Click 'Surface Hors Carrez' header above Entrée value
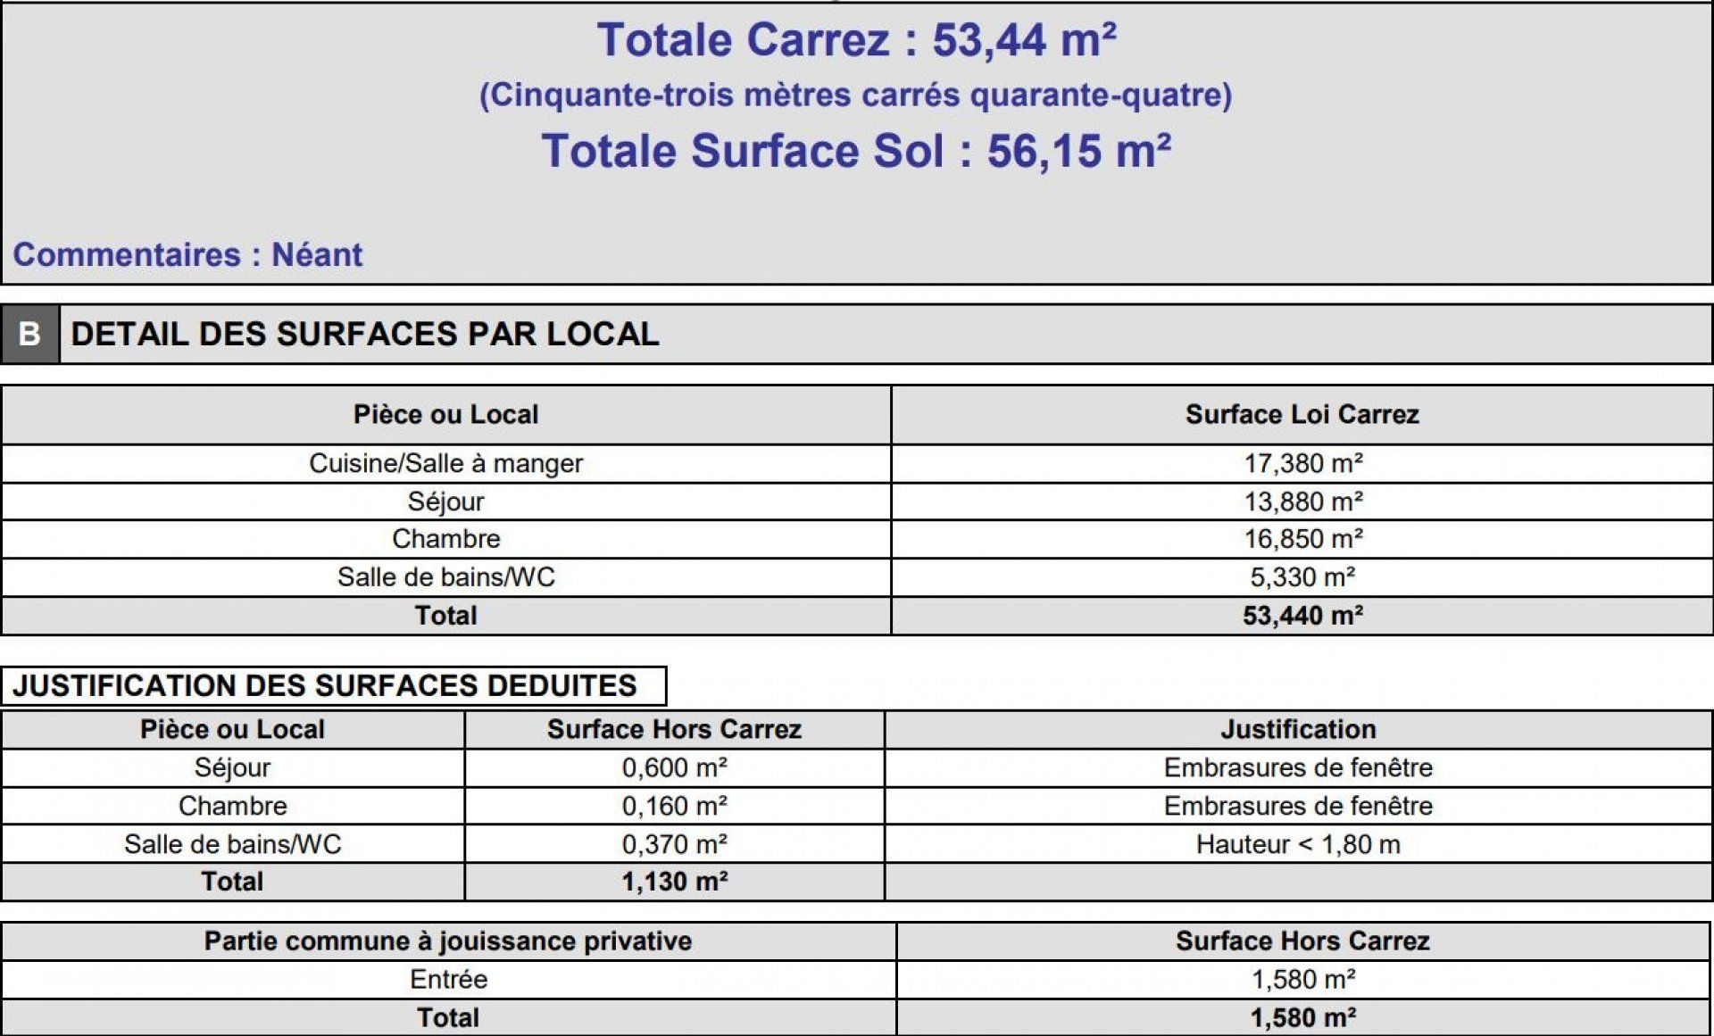The width and height of the screenshot is (1714, 1036). (1302, 941)
